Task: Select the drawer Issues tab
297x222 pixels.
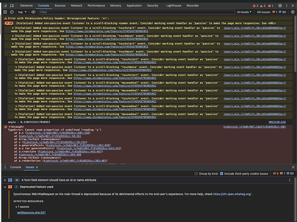Action: pyautogui.click(x=30, y=167)
